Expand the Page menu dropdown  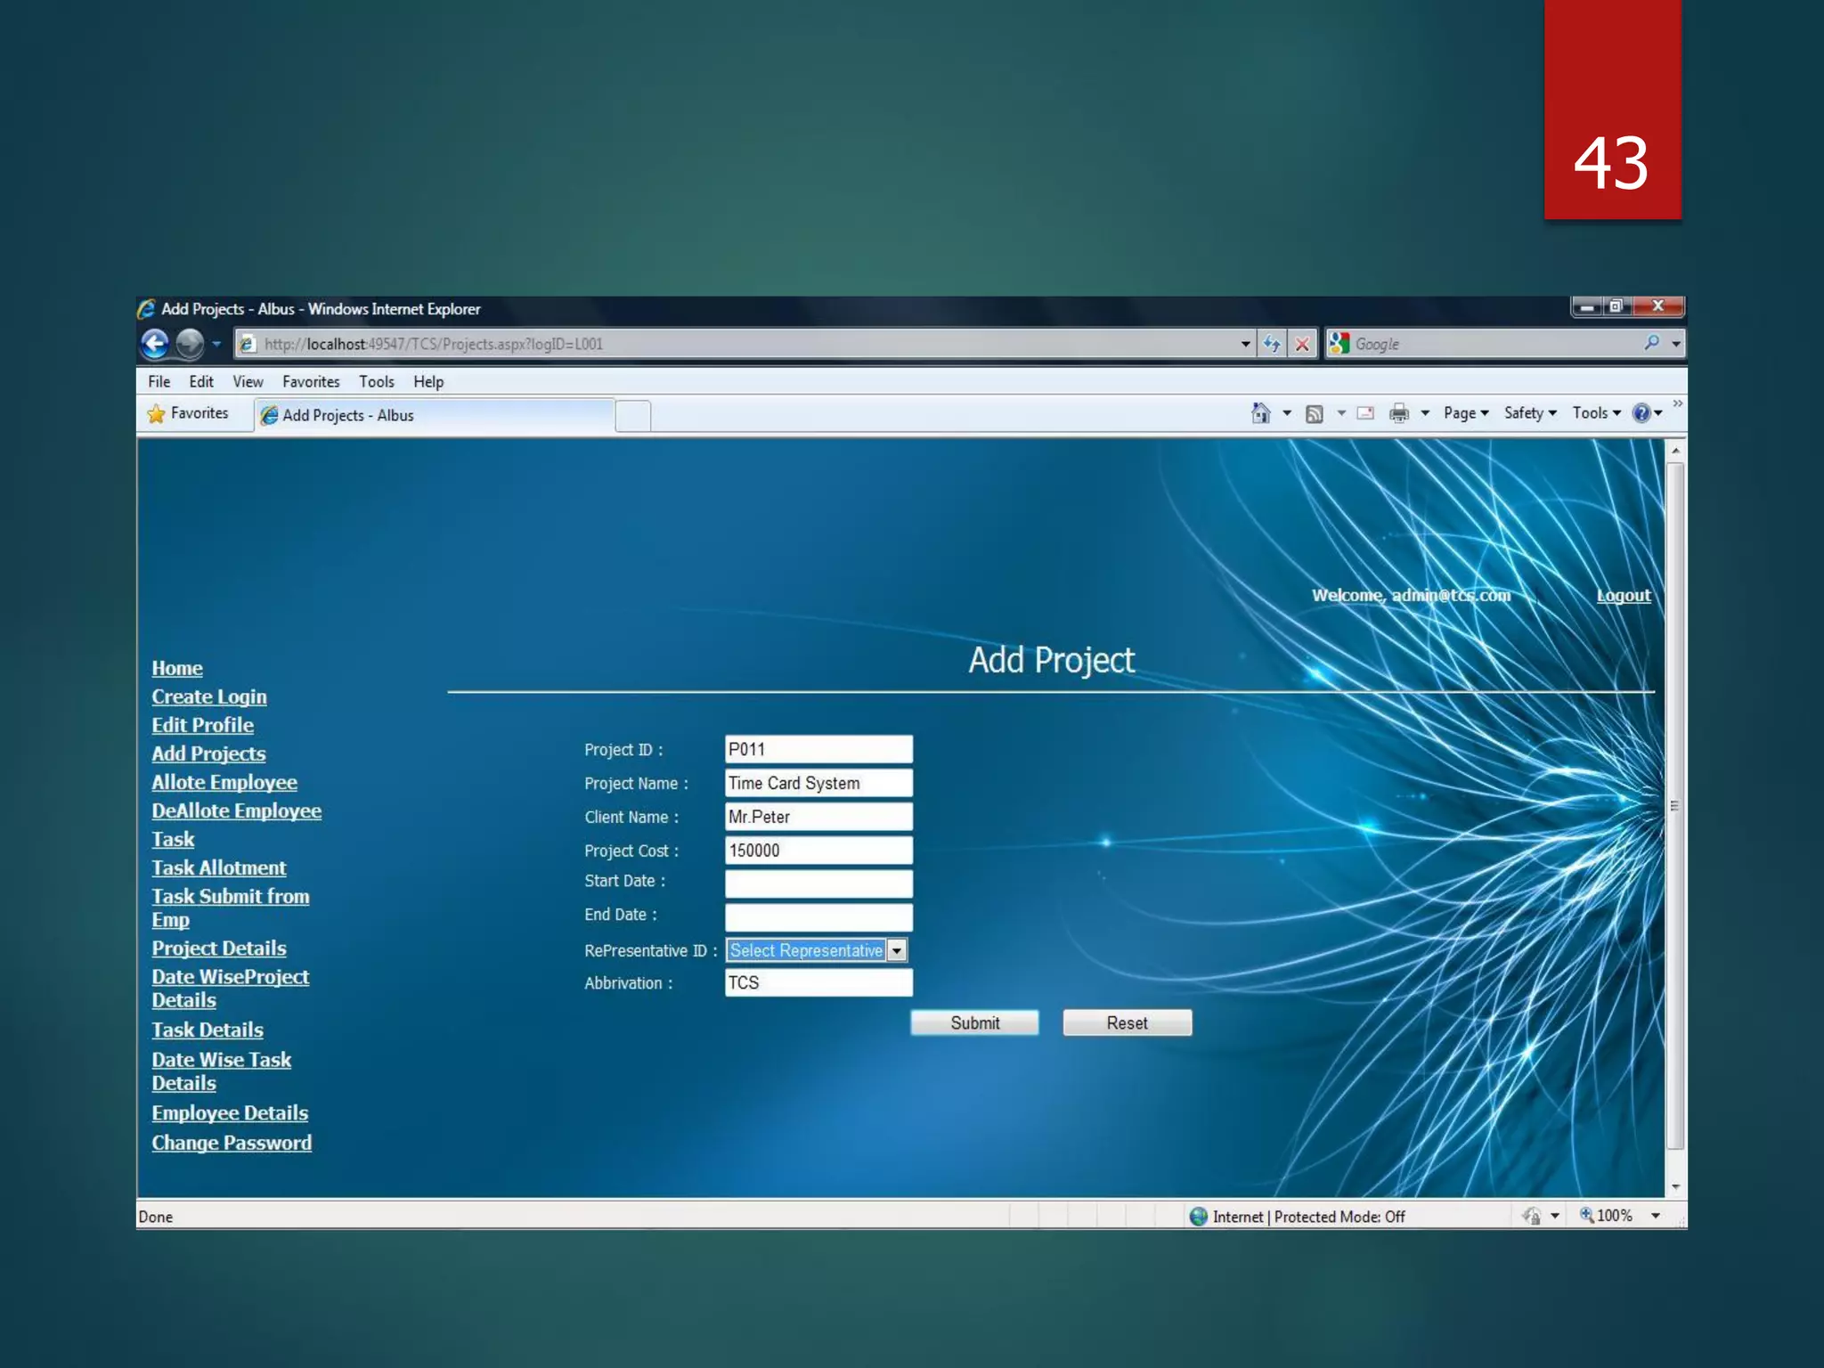1466,413
